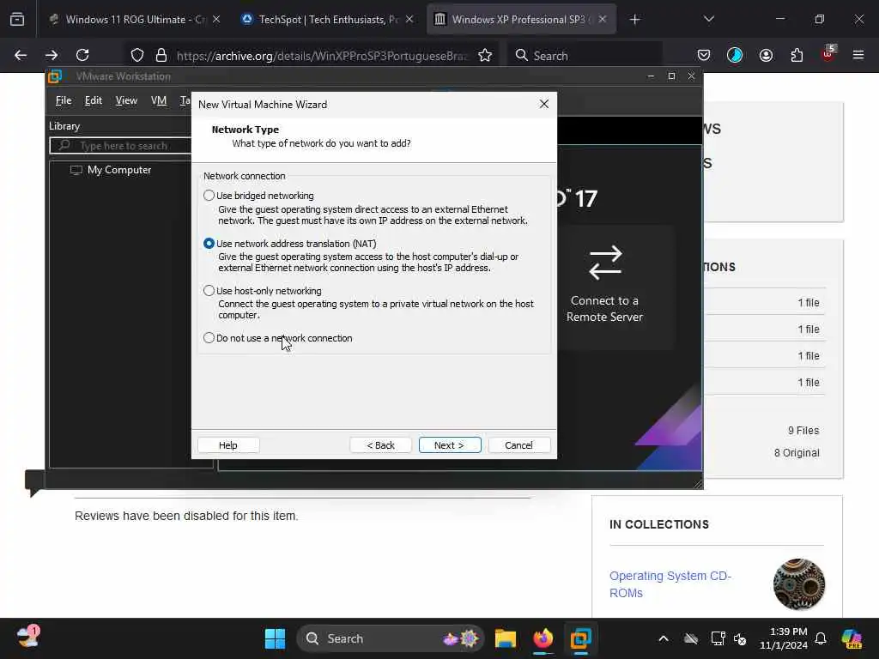Reload the current page
Image resolution: width=879 pixels, height=659 pixels.
point(82,55)
